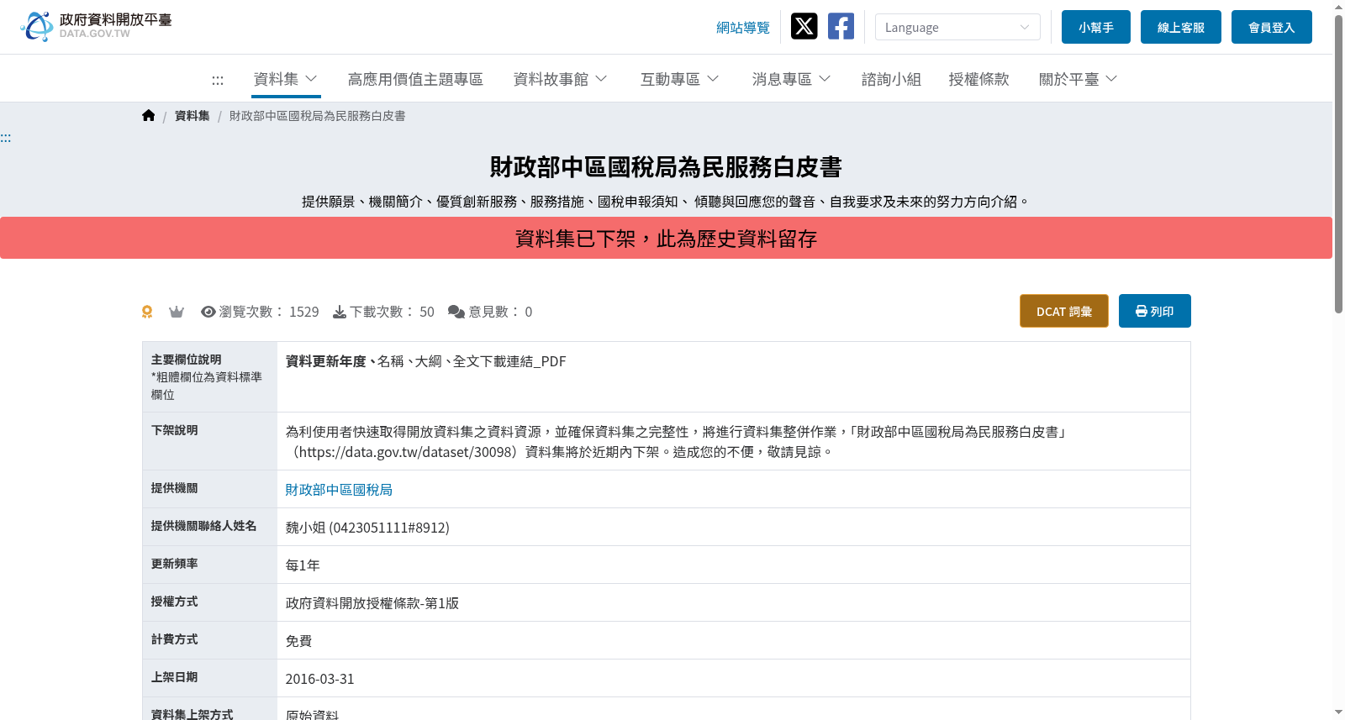Click the red 資料集已下架 notice banner
Image resolution: width=1345 pixels, height=720 pixels.
pos(666,238)
